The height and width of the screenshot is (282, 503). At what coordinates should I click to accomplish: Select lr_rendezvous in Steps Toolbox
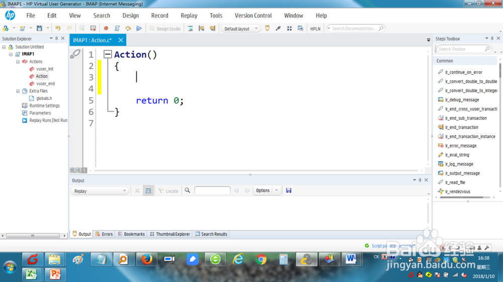[458, 192]
